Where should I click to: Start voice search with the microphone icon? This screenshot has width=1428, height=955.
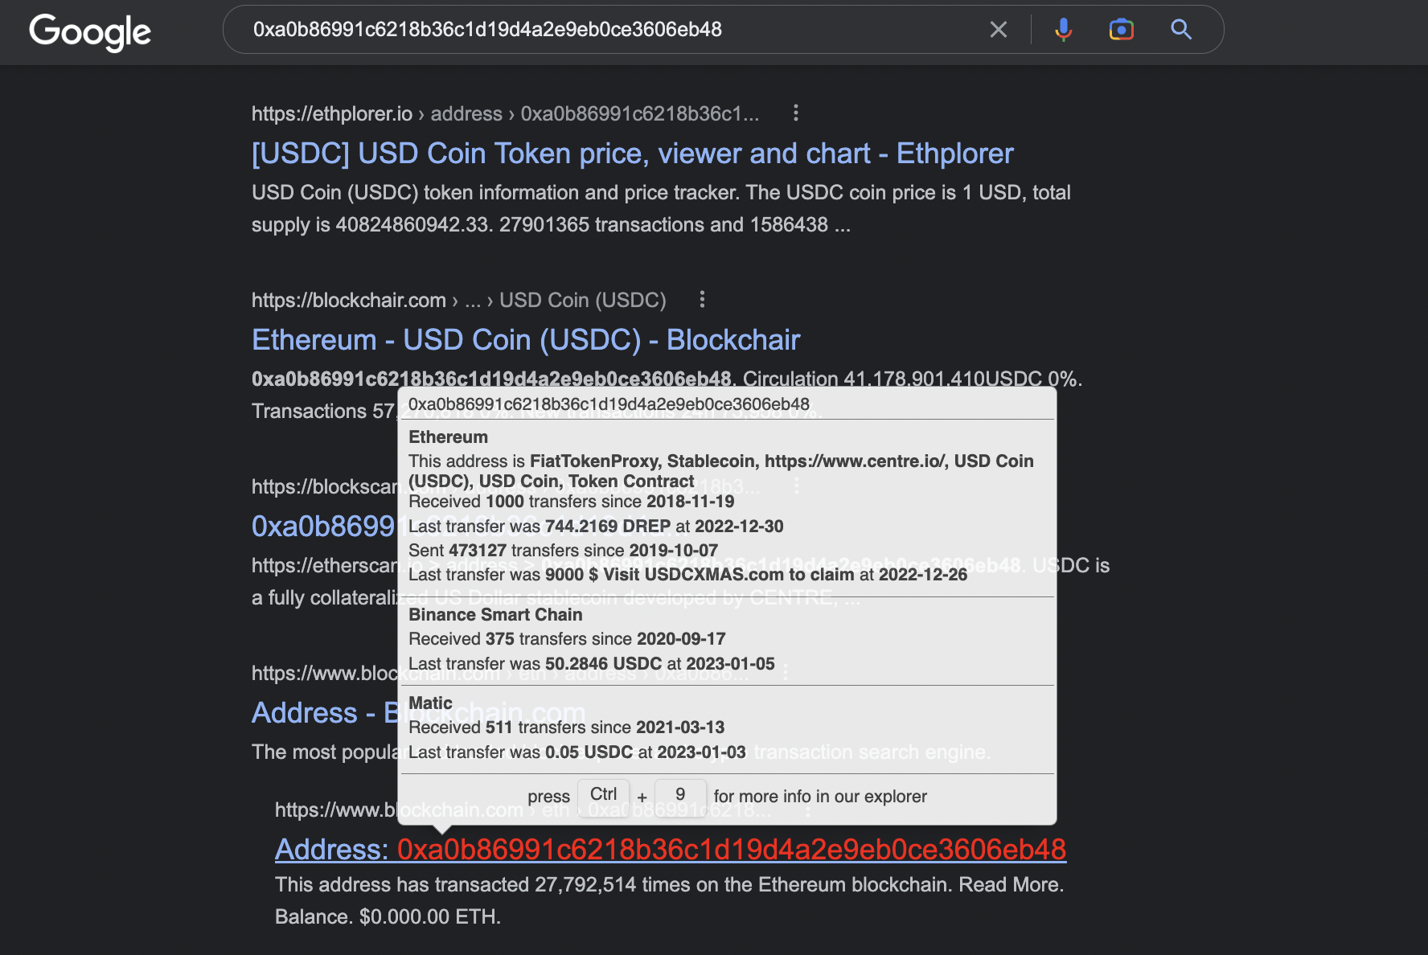pos(1063,30)
